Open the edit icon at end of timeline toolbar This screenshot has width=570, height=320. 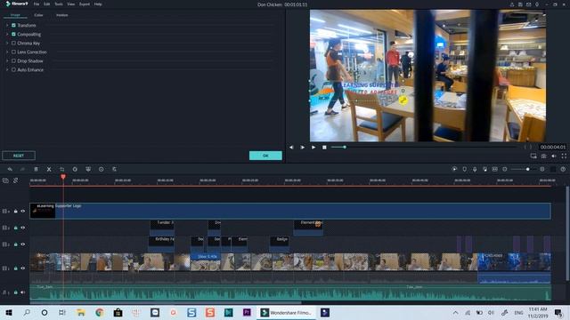pos(114,169)
